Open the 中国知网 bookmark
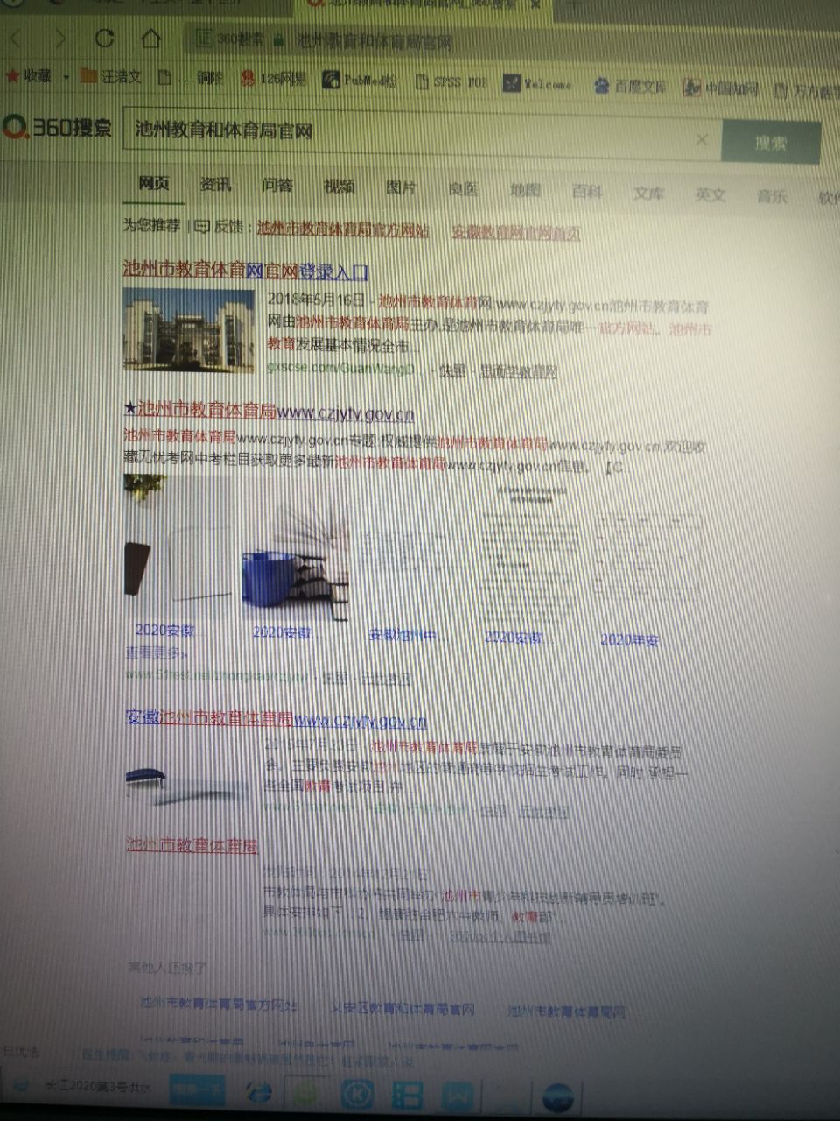This screenshot has height=1121, width=840. pyautogui.click(x=721, y=88)
